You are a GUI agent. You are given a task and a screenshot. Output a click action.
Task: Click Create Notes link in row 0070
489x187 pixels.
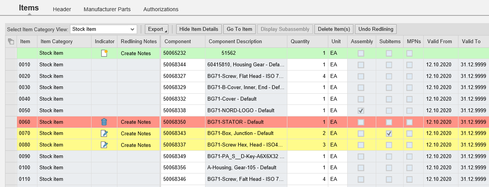click(136, 133)
